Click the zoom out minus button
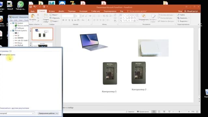 [173, 112]
